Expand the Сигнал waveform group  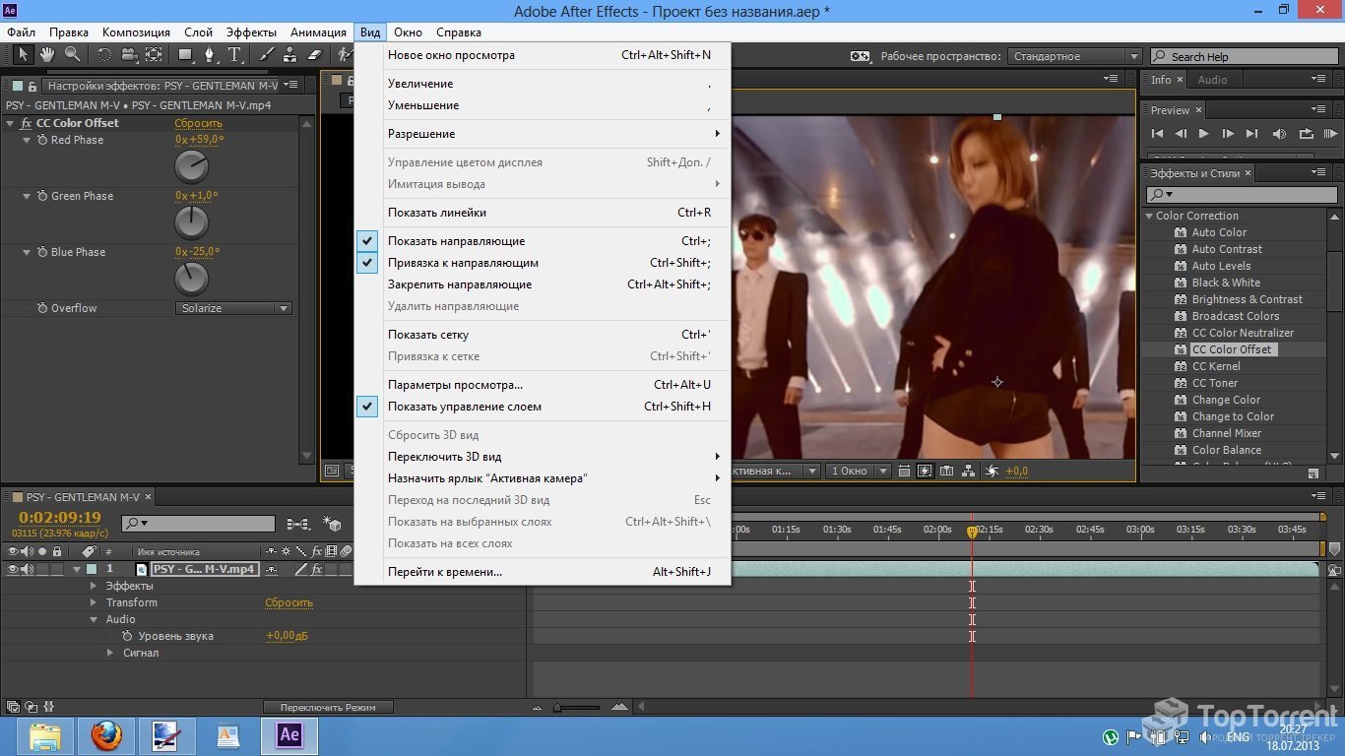pos(110,653)
